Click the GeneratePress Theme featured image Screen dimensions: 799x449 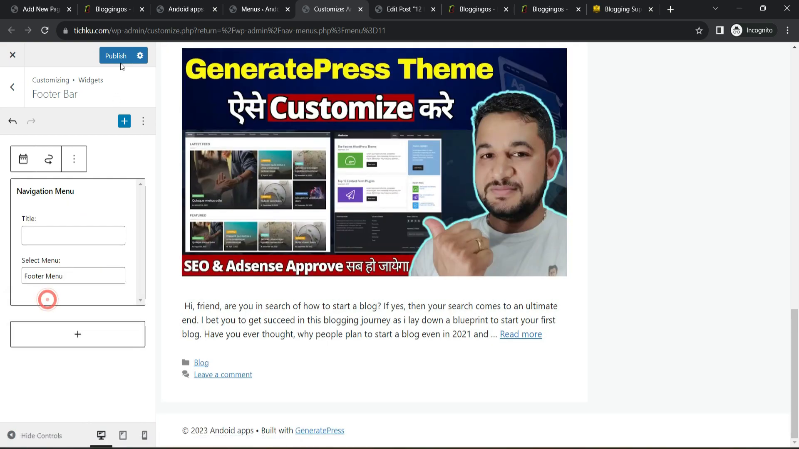(x=374, y=162)
